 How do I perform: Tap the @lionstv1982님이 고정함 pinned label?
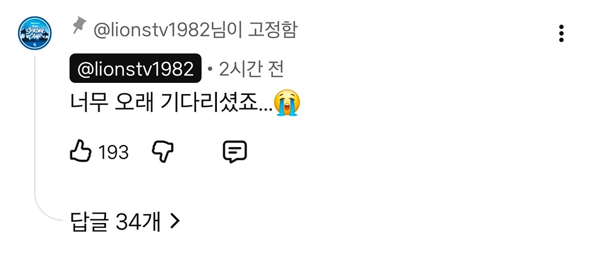pos(195,30)
